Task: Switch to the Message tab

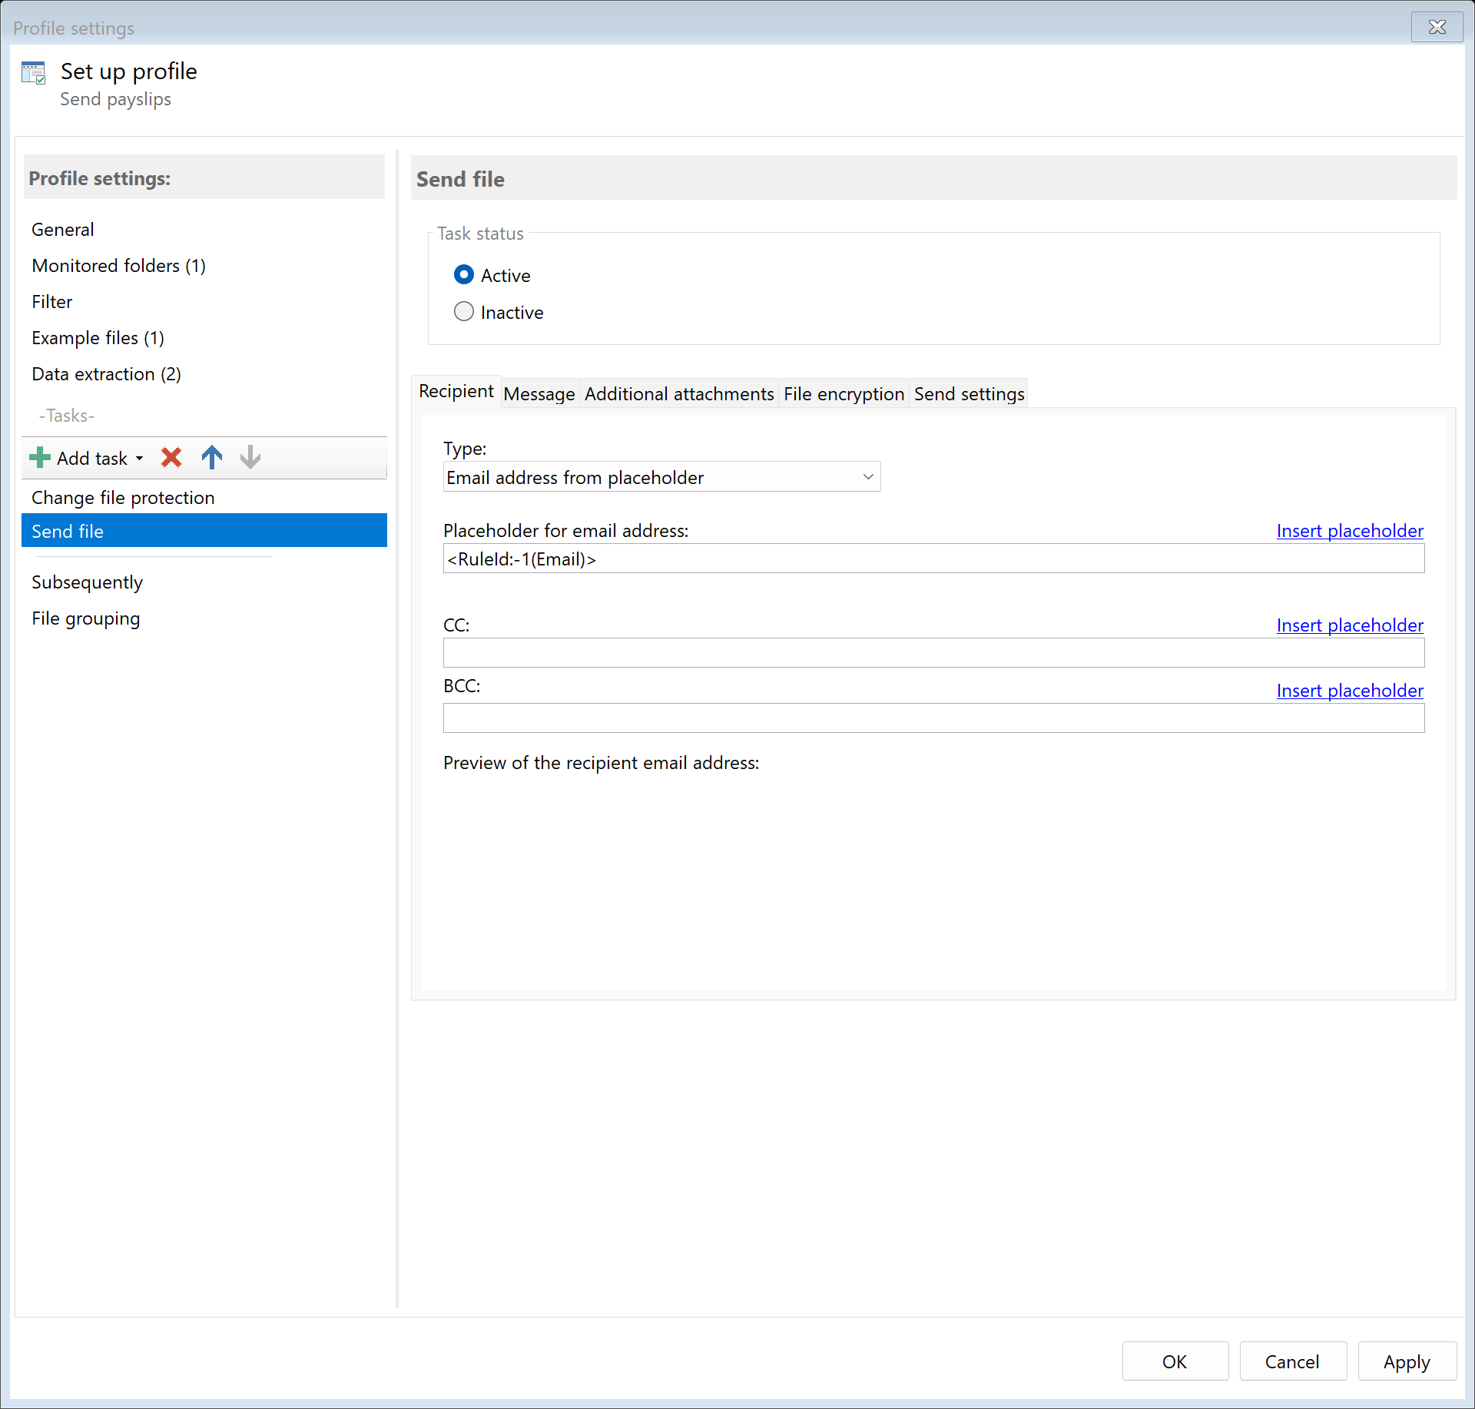Action: click(x=539, y=393)
